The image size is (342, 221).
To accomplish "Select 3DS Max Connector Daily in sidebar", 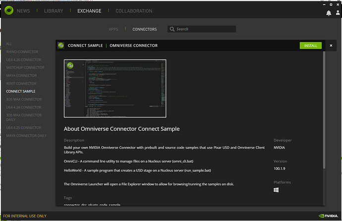I will pos(24,117).
